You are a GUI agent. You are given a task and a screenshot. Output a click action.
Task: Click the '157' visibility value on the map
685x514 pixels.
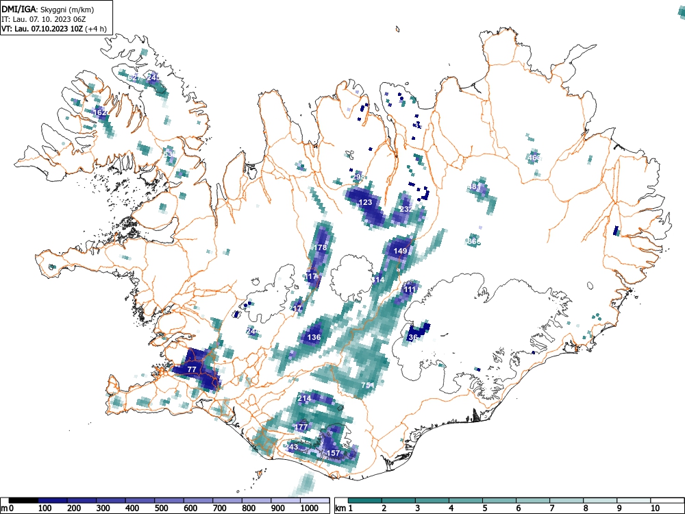point(334,453)
